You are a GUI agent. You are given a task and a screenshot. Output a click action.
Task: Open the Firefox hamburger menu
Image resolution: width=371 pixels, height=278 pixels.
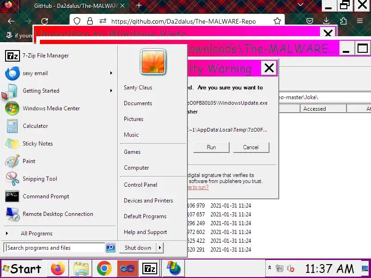360,21
